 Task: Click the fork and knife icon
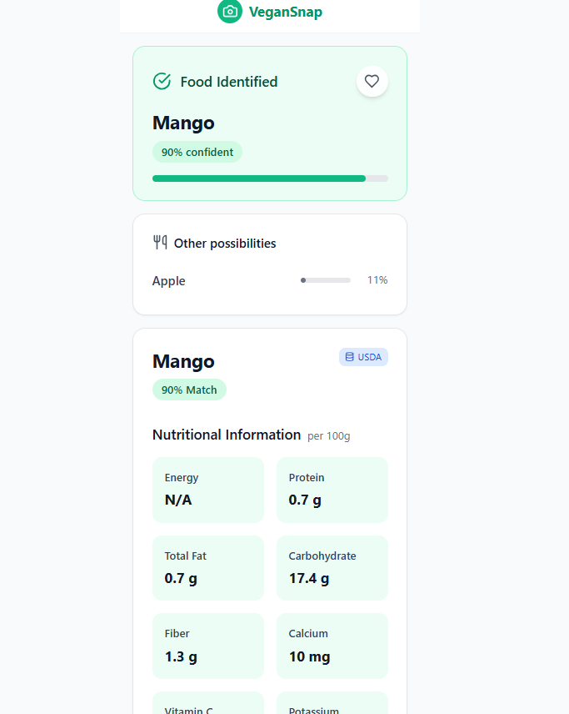pos(161,243)
